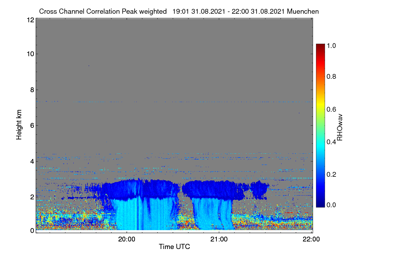Click the dark blue bottom of colorbar
This screenshot has height=274, width=411.
pos(320,205)
